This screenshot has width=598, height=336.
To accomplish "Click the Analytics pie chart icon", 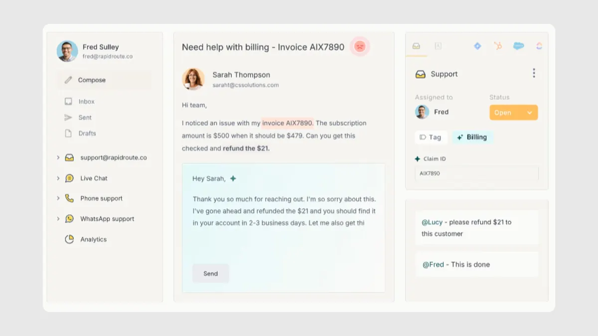I will [x=69, y=239].
